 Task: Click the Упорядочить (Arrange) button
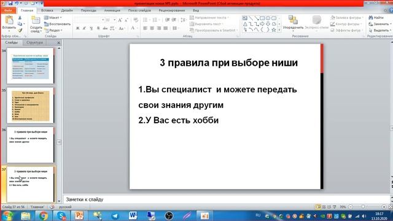(293, 23)
